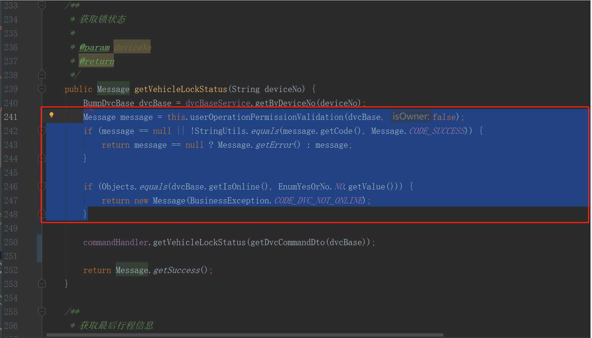Click the getIsOnline method call
This screenshot has height=338, width=592.
234,187
